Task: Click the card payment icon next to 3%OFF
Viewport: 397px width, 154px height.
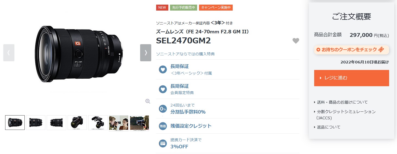Action: point(163,143)
